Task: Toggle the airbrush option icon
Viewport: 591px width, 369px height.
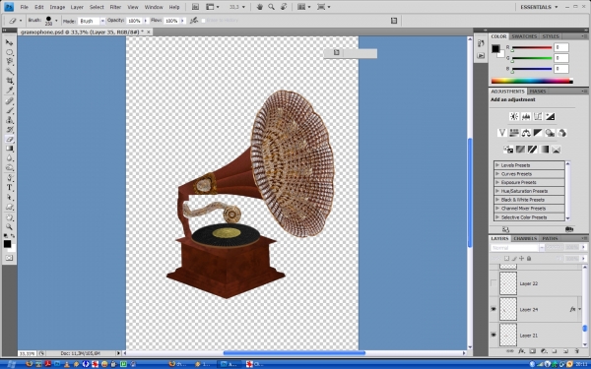Action: [x=194, y=21]
